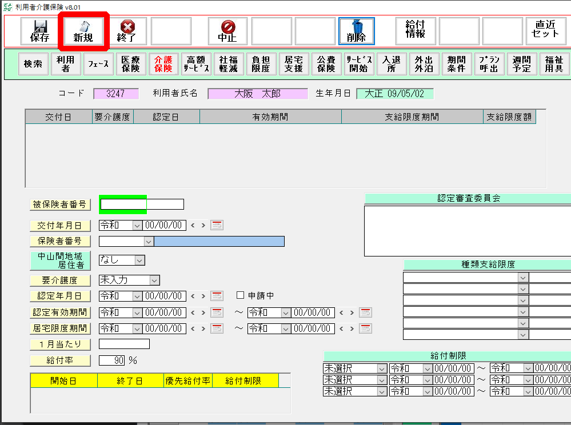
Task: Expand the 保険者番号 combo box
Action: [149, 242]
